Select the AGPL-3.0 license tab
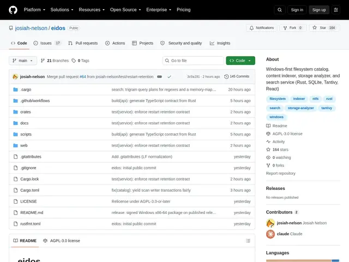This screenshot has height=262, width=349. 62,241
